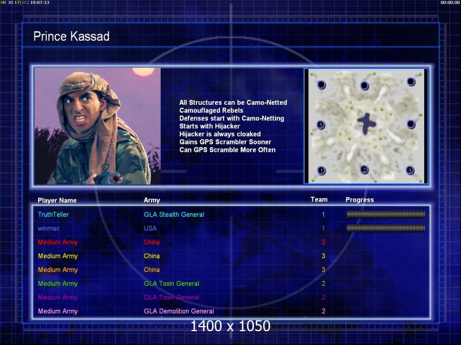Click the 19:07:13 clock readout
This screenshot has width=461, height=345.
[40, 2]
